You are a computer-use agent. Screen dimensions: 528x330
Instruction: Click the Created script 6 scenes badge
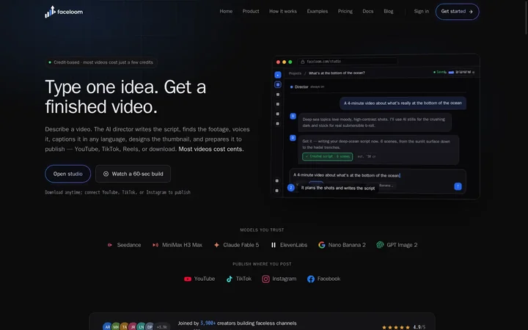pos(327,157)
